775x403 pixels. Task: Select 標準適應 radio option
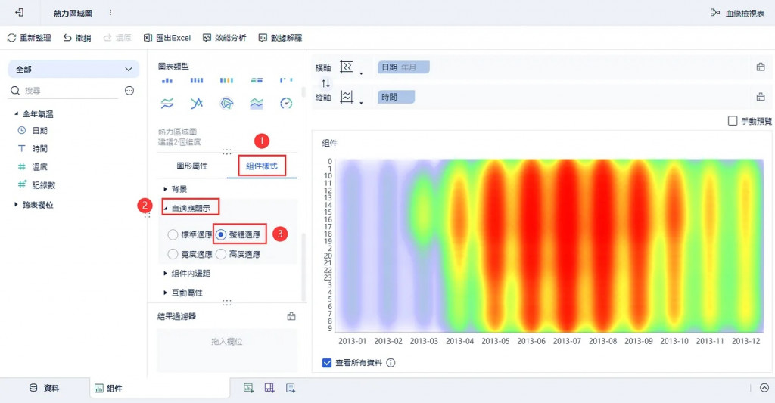click(x=173, y=234)
